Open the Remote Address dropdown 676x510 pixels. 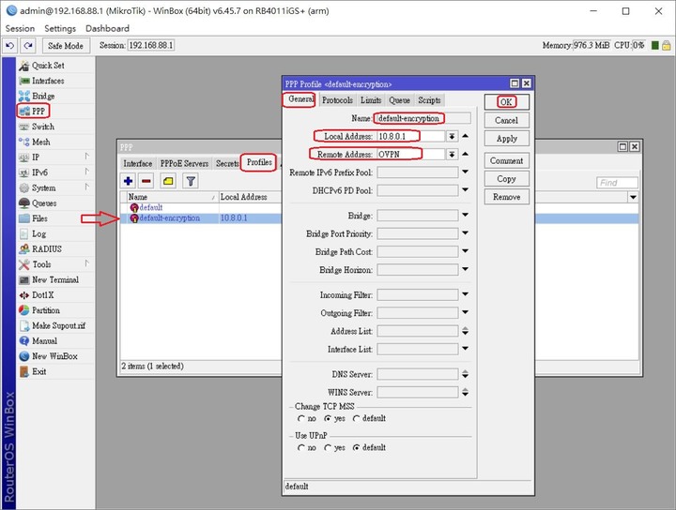[452, 155]
